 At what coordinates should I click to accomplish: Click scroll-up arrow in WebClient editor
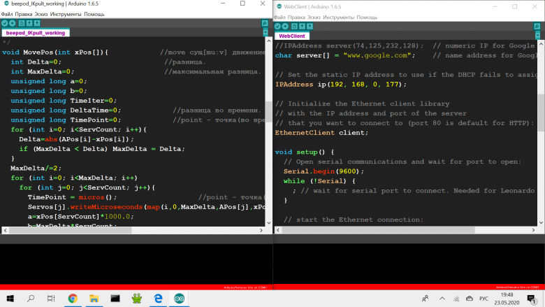coord(542,44)
